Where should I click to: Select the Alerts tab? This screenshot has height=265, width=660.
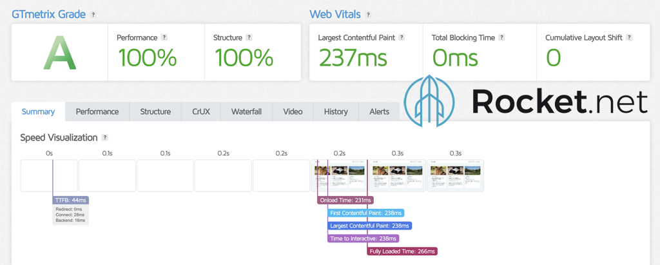pyautogui.click(x=379, y=112)
